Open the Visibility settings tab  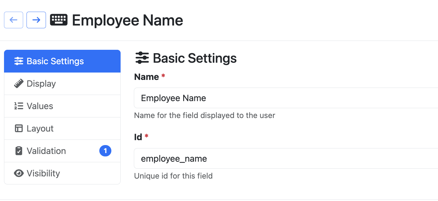(x=62, y=173)
